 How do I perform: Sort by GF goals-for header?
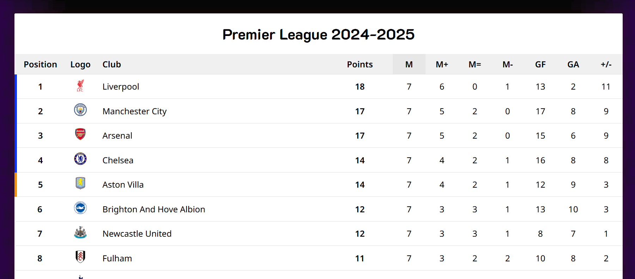[540, 65]
